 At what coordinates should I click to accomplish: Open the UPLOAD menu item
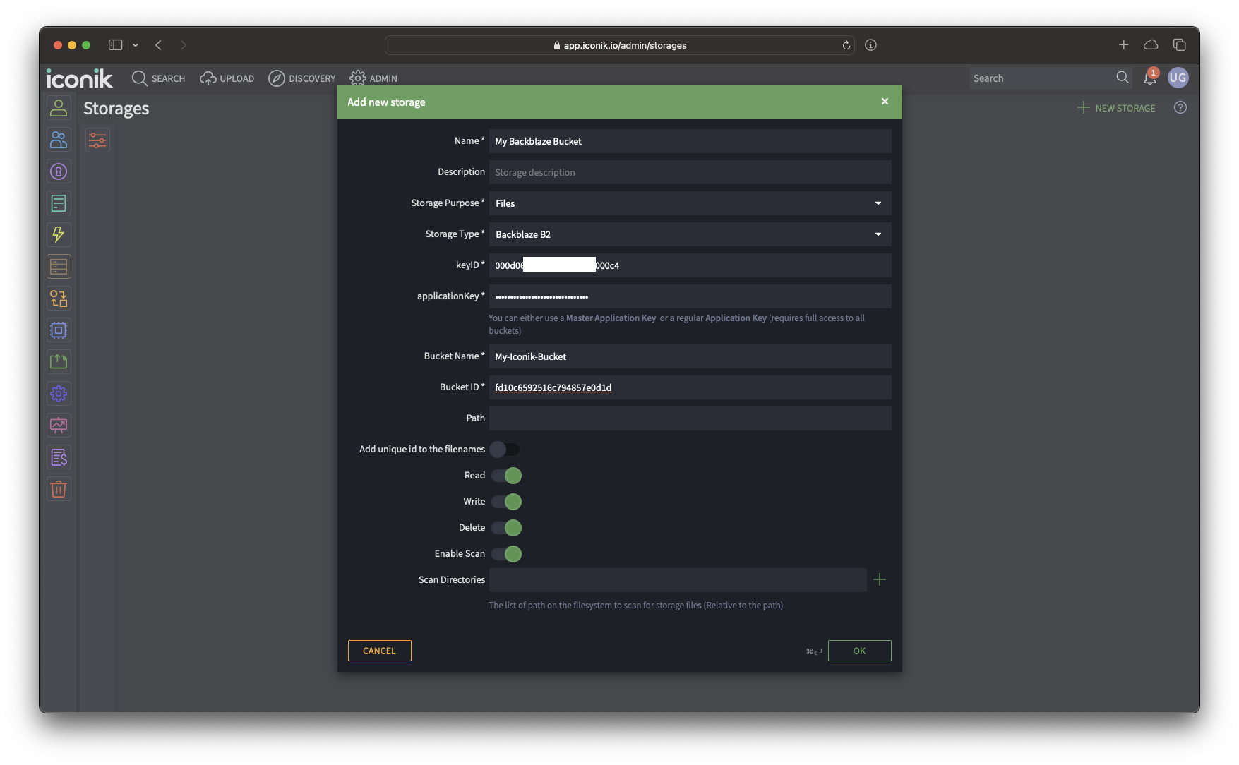[227, 78]
